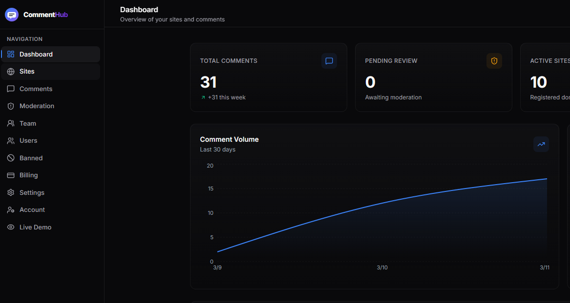
Task: Click 'Overview of your sites and comments' subtitle
Action: pyautogui.click(x=172, y=19)
